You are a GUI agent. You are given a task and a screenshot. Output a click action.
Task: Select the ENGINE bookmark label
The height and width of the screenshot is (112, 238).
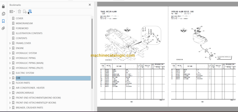20,48
